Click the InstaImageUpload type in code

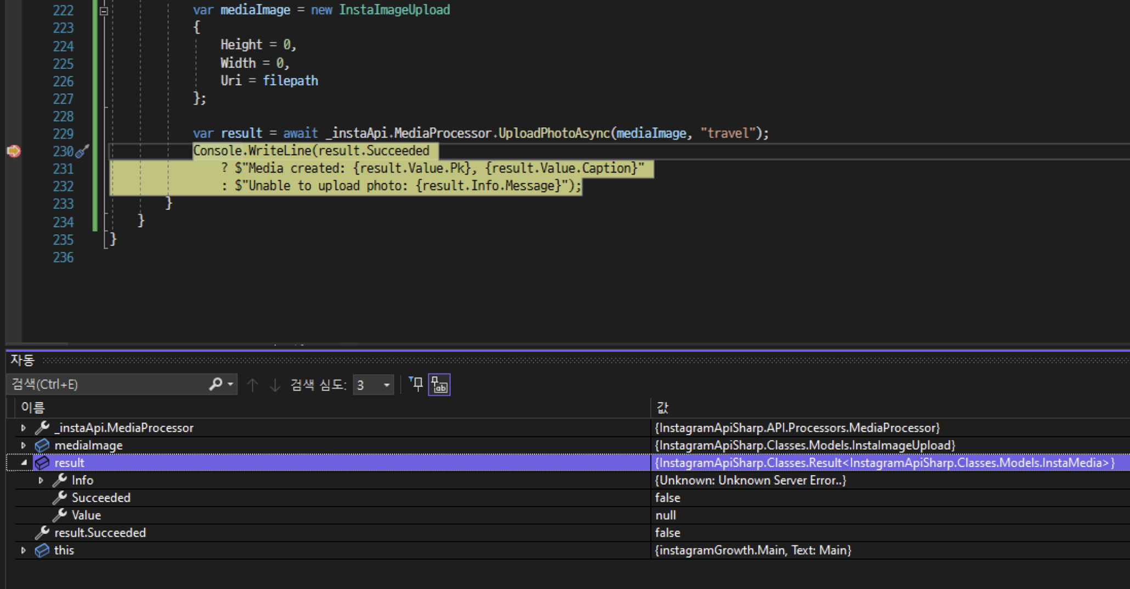(x=394, y=10)
